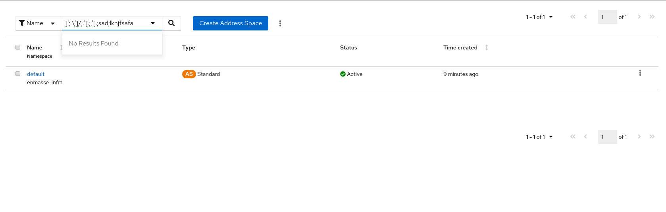This screenshot has height=212, width=666.
Task: Open the default row actions kebab
Action: 640,73
